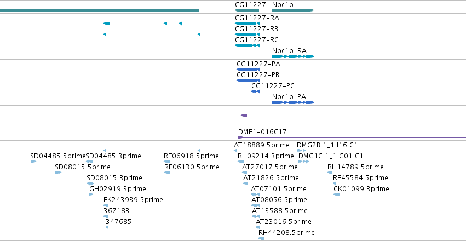Click the EK243939.5prime label
The height and width of the screenshot is (241, 466).
click(x=133, y=200)
